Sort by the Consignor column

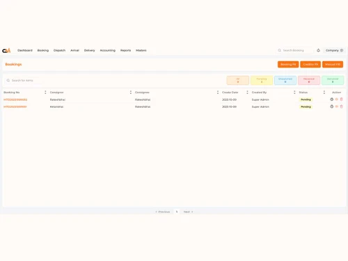(x=131, y=93)
